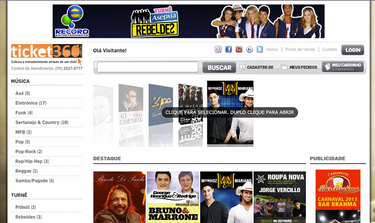Open the Flickr social icon
Viewport: 375px width, 223px height.
249,49
